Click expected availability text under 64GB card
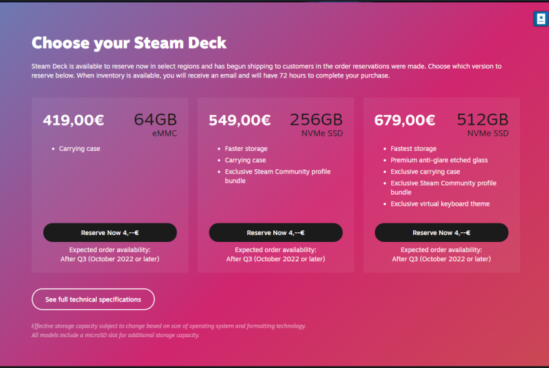This screenshot has height=368, width=549. point(110,254)
